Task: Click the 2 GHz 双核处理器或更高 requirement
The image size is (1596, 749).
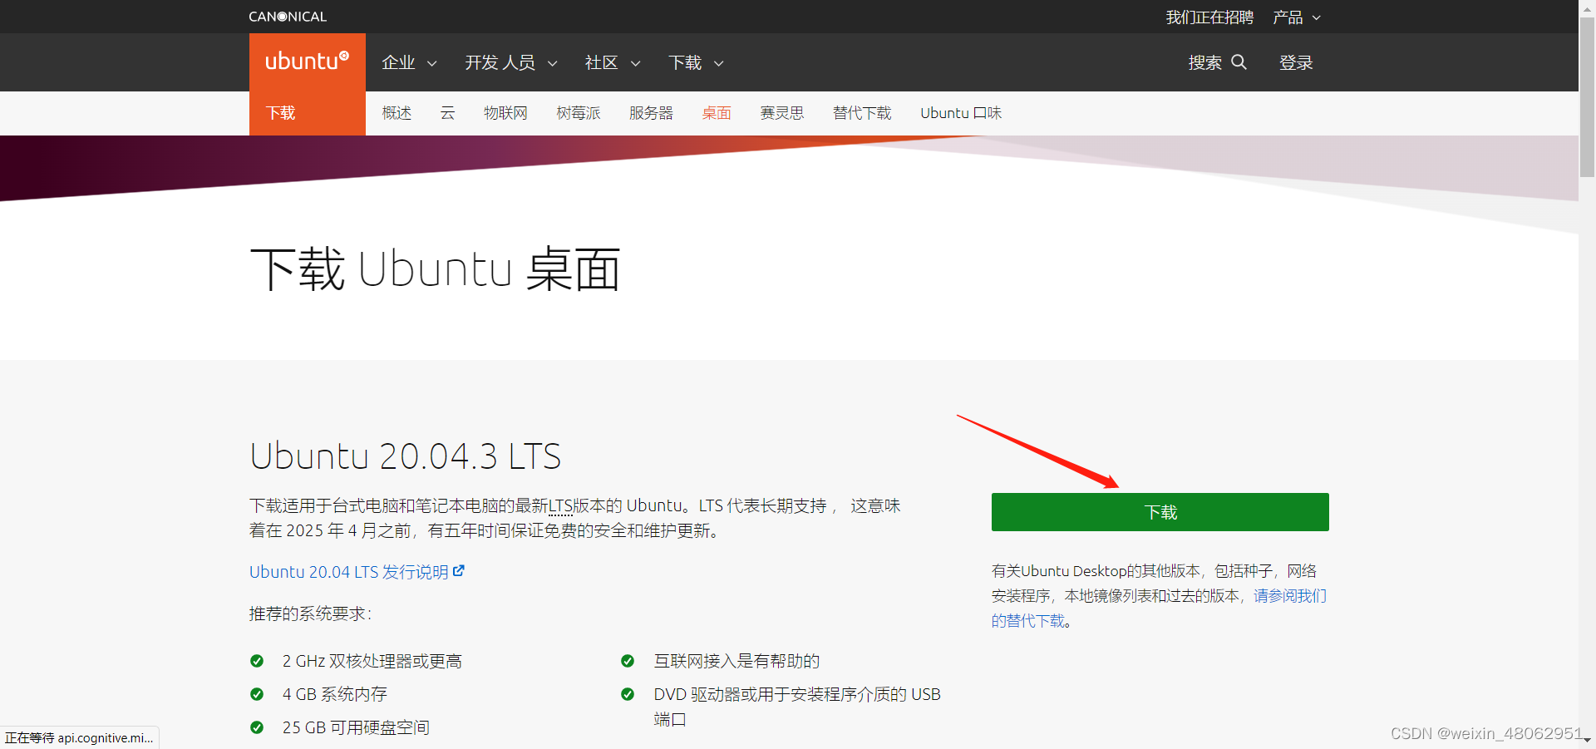Action: (x=372, y=661)
